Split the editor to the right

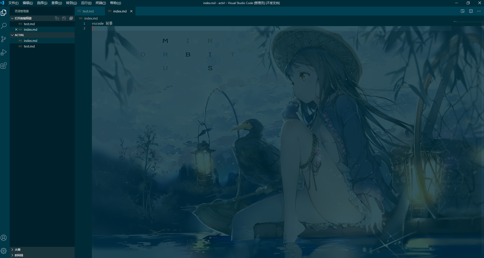pyautogui.click(x=471, y=11)
